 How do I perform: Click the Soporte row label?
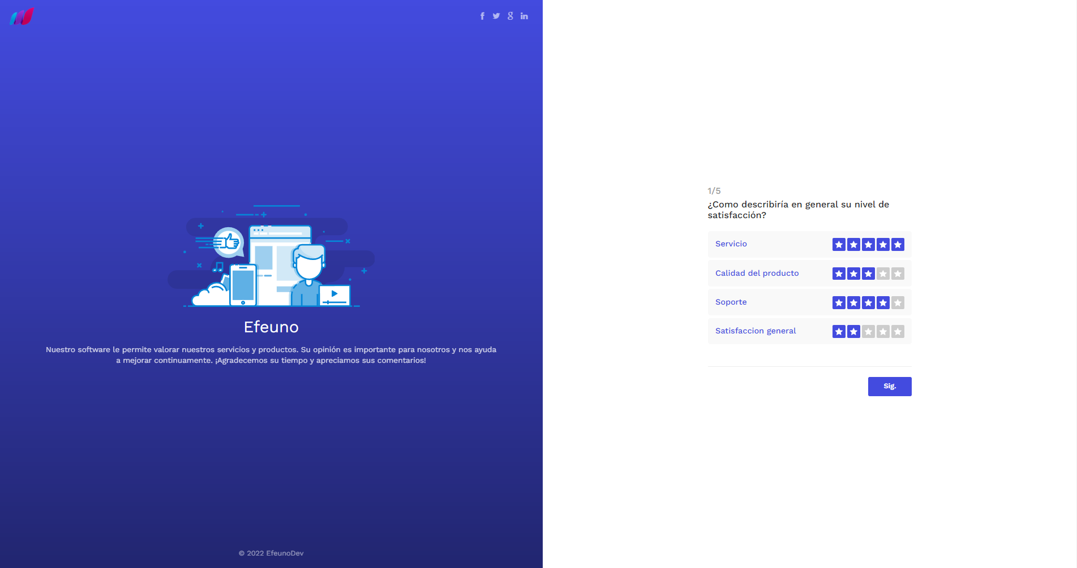[x=731, y=302]
